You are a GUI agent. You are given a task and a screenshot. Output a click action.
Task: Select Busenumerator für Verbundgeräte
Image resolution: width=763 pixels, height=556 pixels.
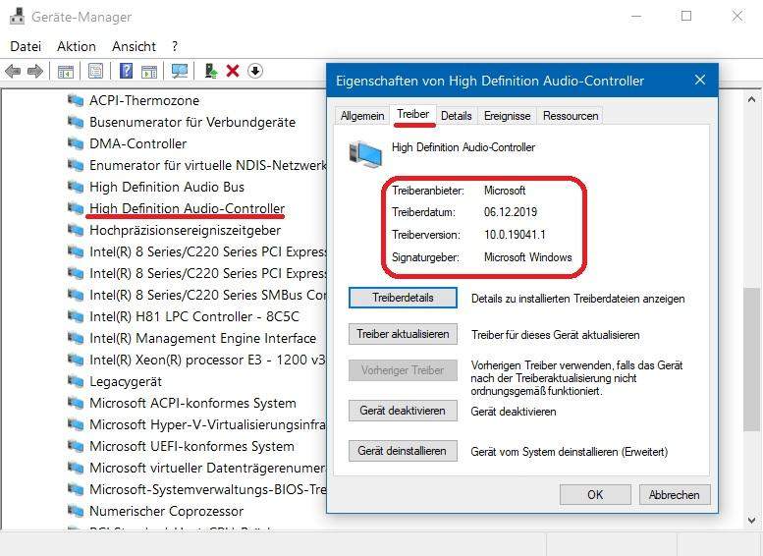coord(192,122)
